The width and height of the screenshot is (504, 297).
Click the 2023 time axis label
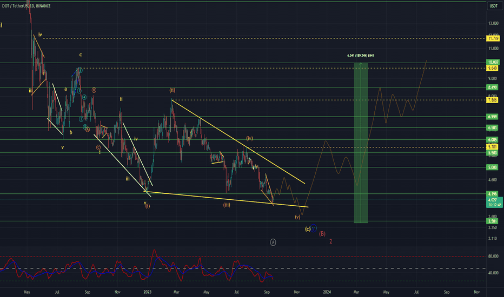click(148, 292)
